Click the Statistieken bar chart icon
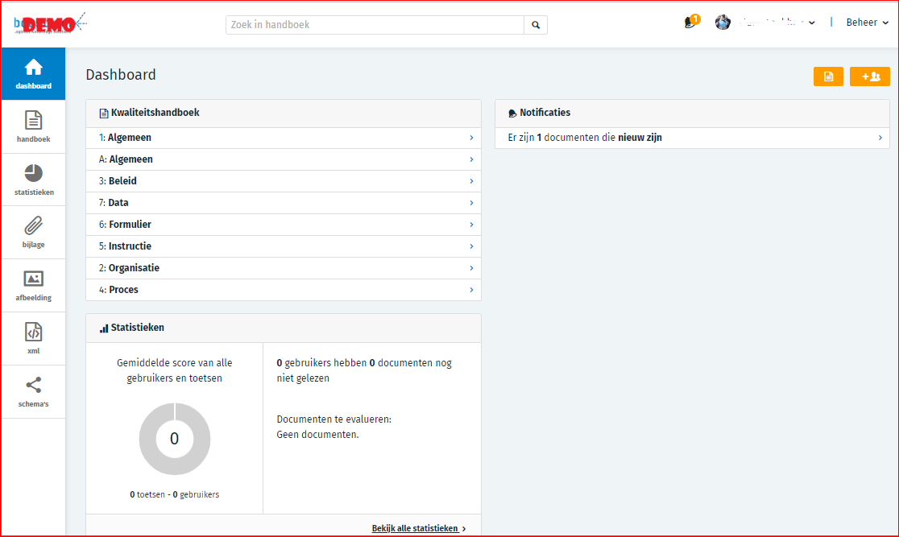899x537 pixels. pos(104,328)
